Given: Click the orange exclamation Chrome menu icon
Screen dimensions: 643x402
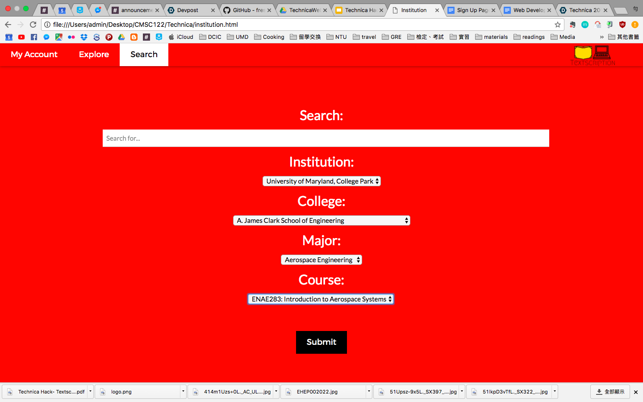Looking at the screenshot, I should click(x=635, y=25).
